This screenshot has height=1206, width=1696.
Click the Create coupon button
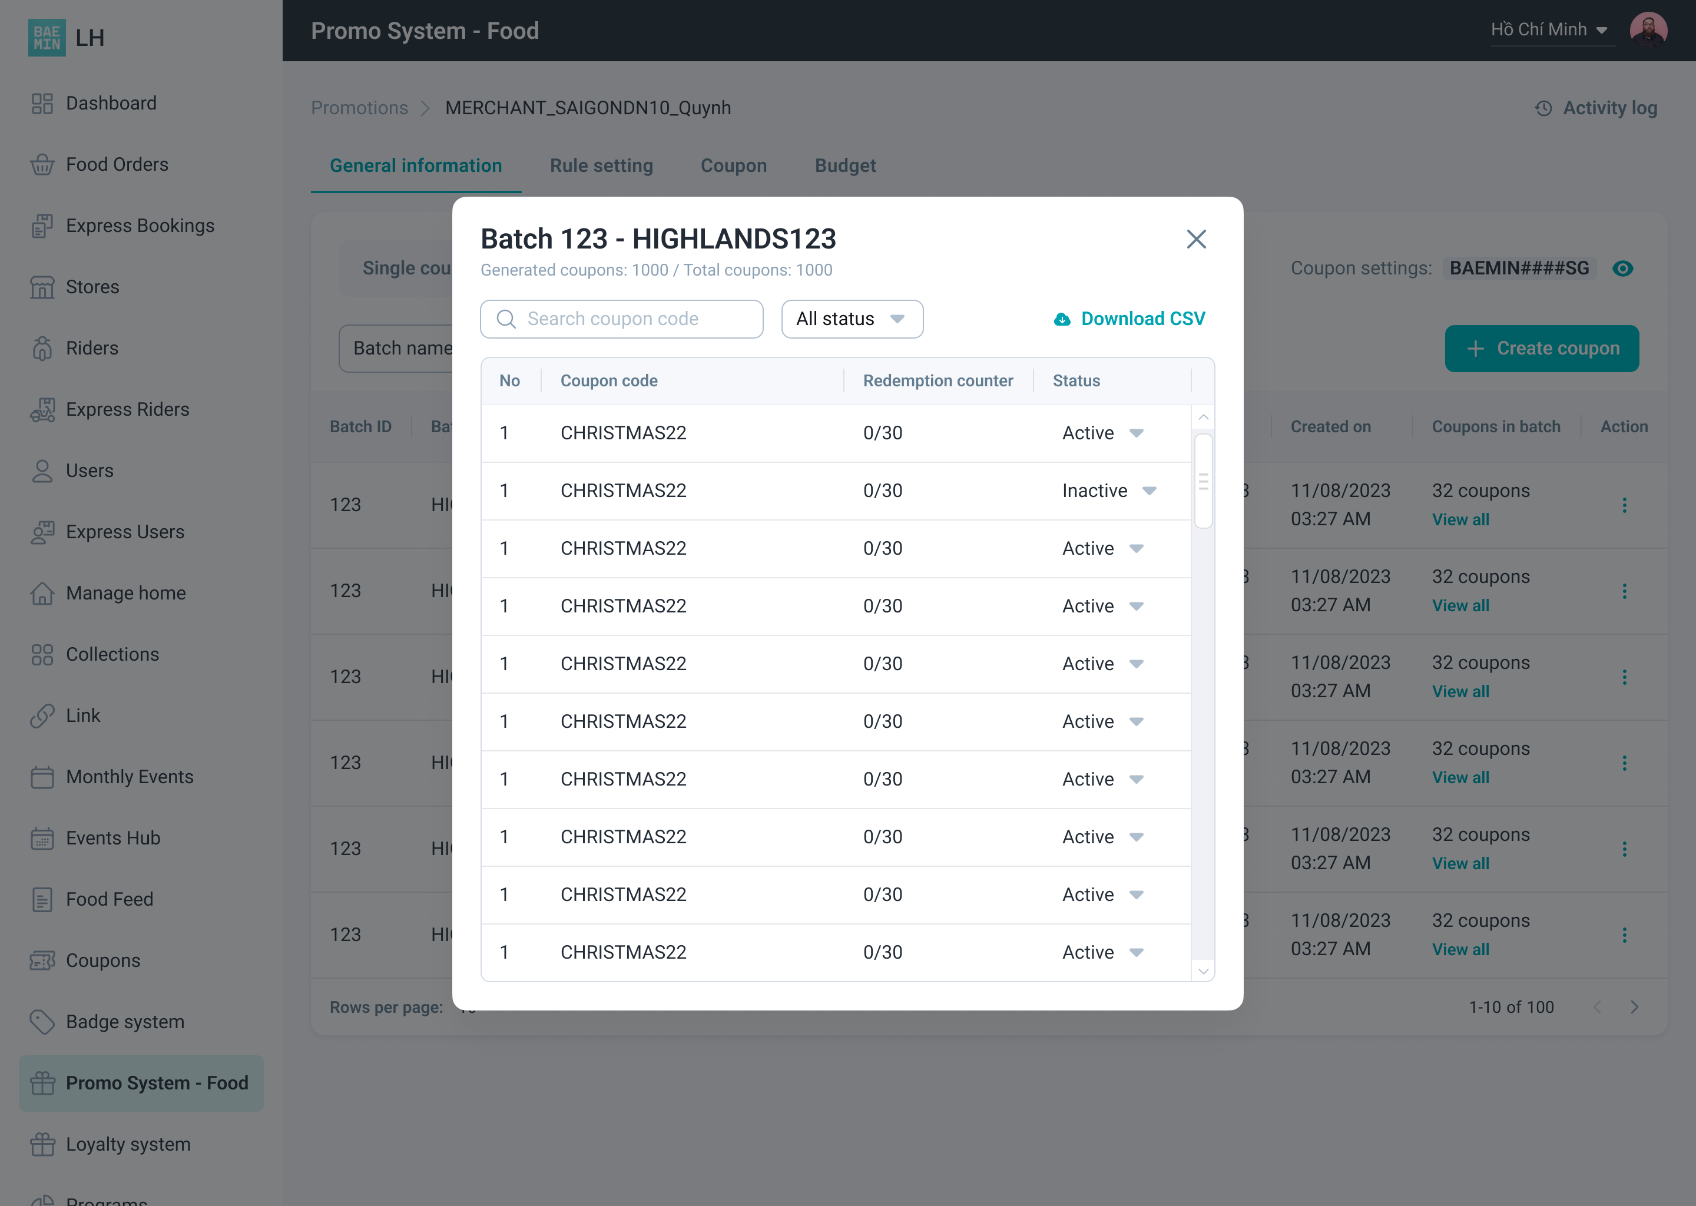pyautogui.click(x=1542, y=348)
